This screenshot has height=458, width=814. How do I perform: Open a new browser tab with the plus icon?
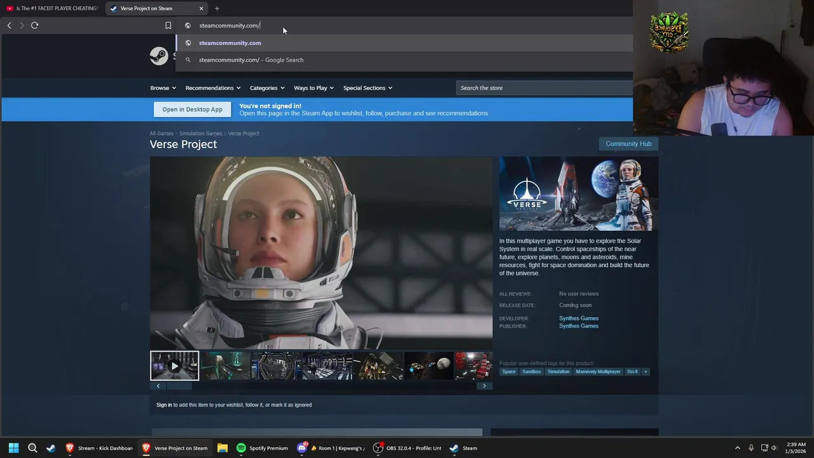(x=217, y=8)
